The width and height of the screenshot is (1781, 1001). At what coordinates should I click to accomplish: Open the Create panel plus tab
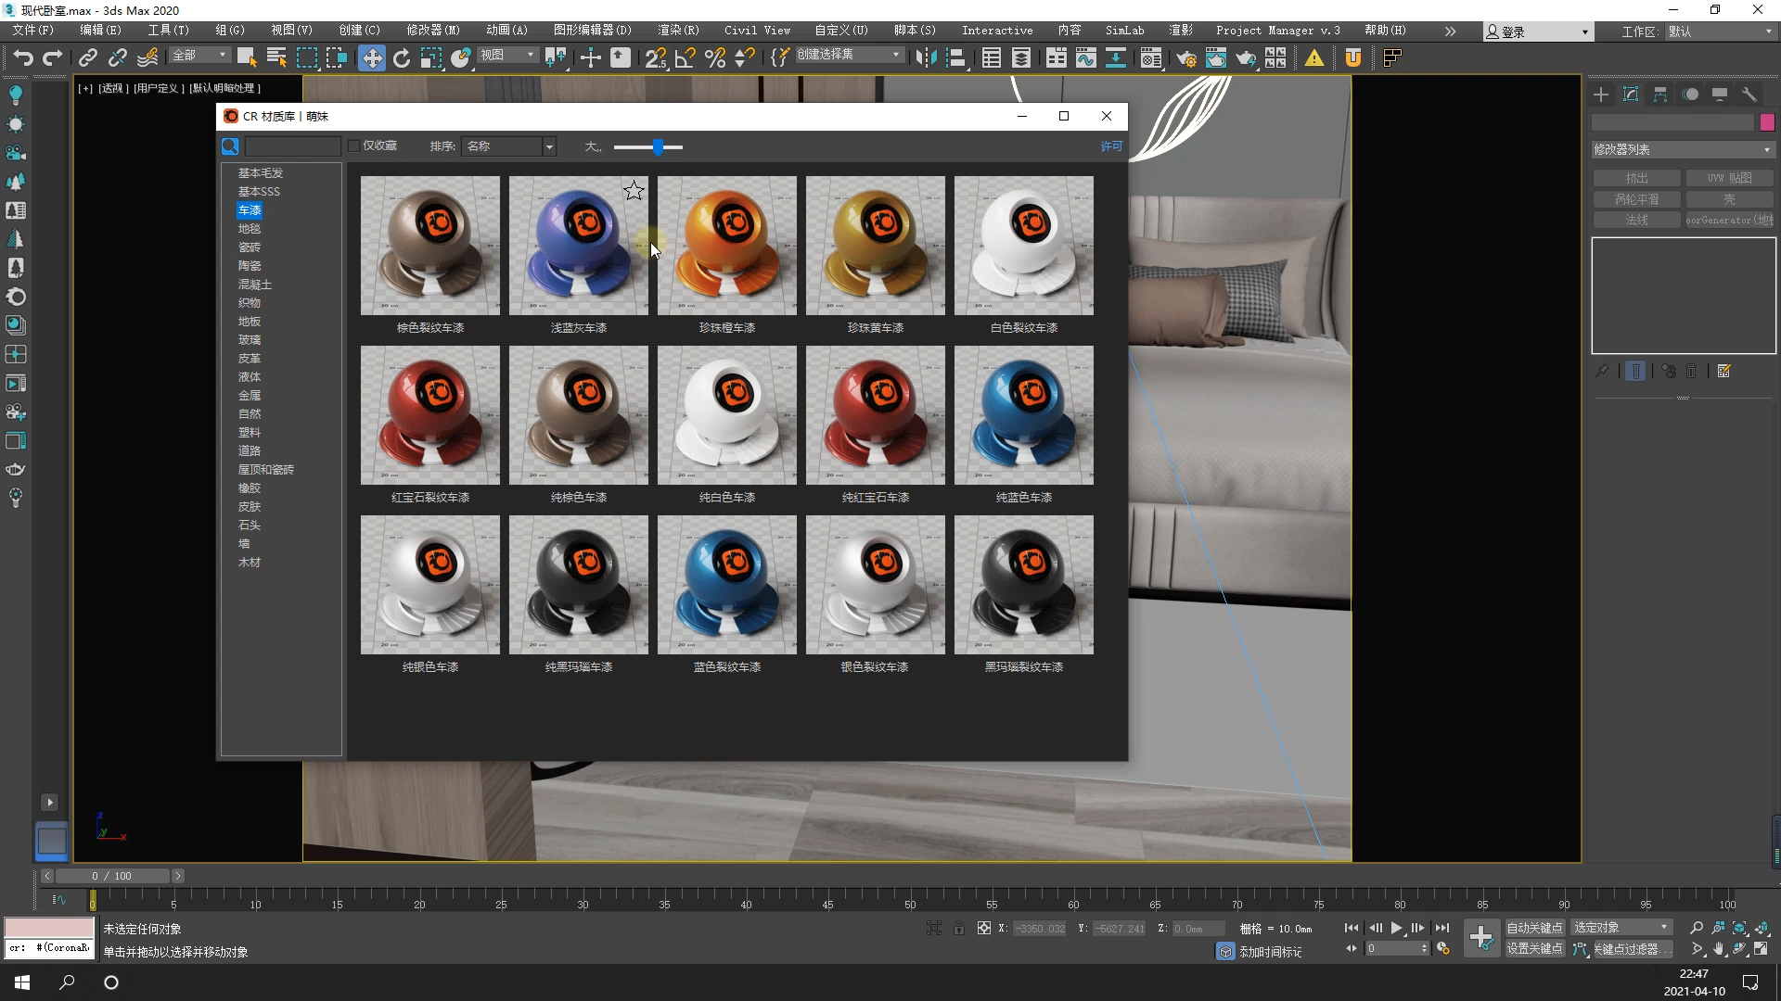[1601, 95]
